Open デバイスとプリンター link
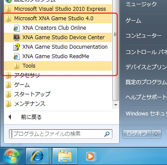The height and width of the screenshot is (165, 167). point(146,67)
